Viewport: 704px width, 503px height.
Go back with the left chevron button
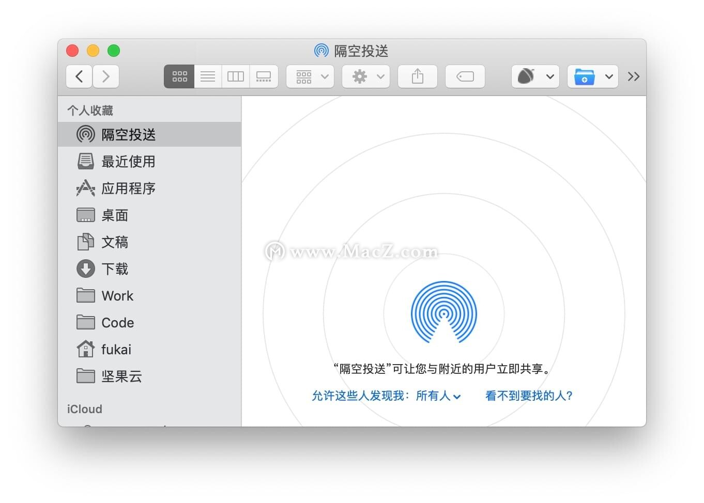click(79, 76)
